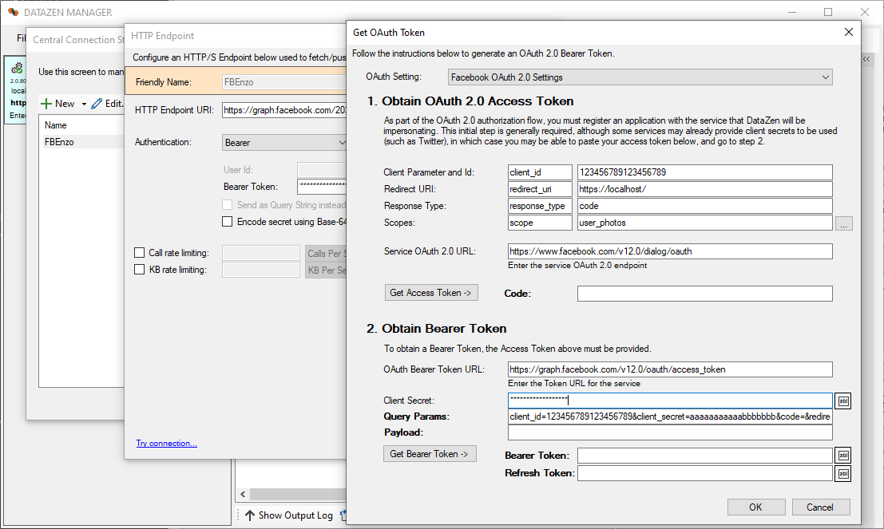Click the Payload input field
The image size is (884, 529).
[x=670, y=432]
